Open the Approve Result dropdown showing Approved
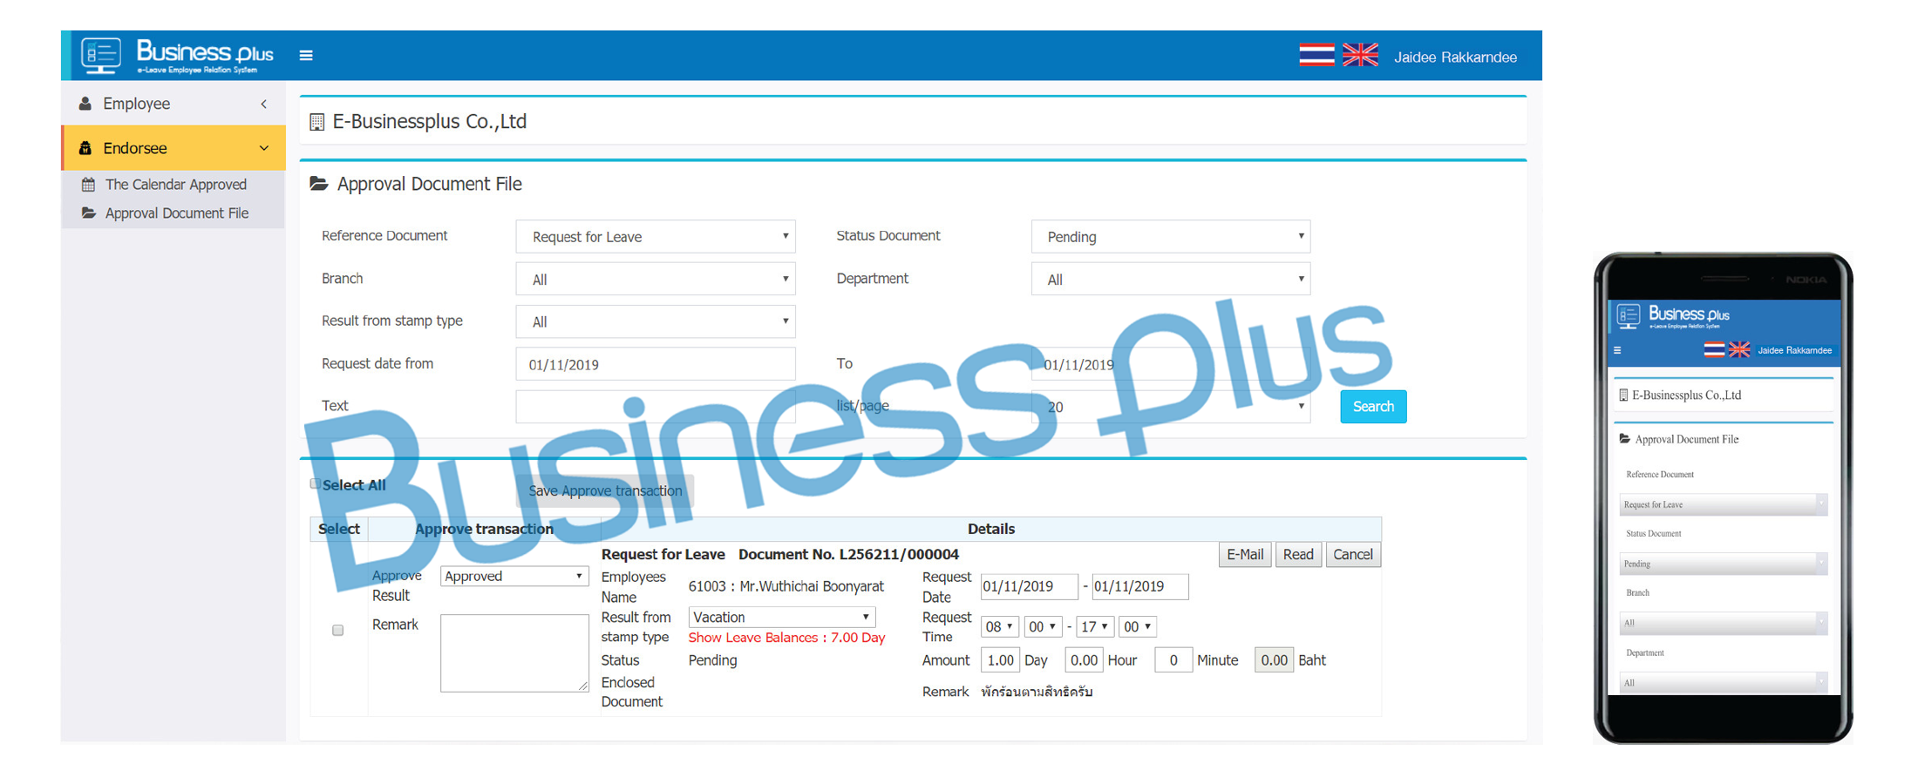 click(x=514, y=576)
